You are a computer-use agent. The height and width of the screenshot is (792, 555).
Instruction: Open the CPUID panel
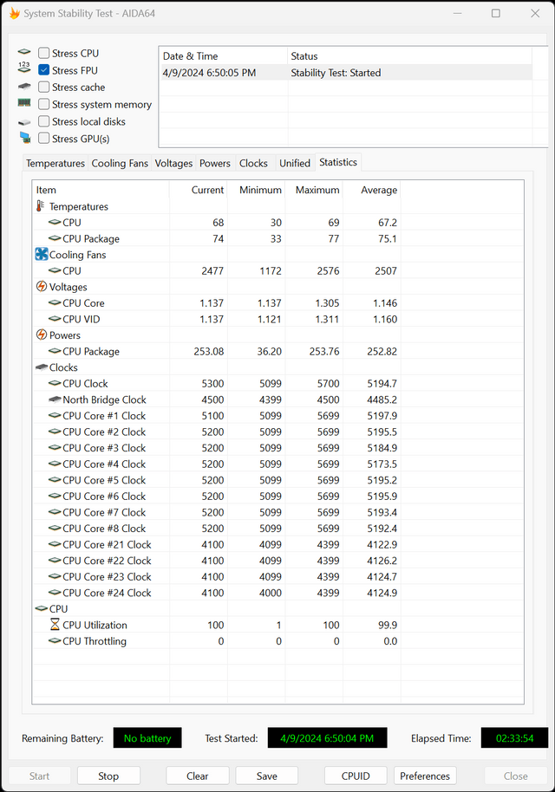click(x=356, y=776)
